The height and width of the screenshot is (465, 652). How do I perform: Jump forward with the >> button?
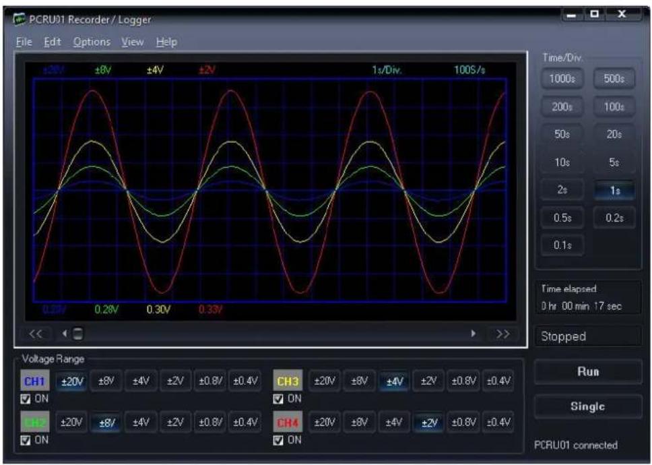point(502,334)
